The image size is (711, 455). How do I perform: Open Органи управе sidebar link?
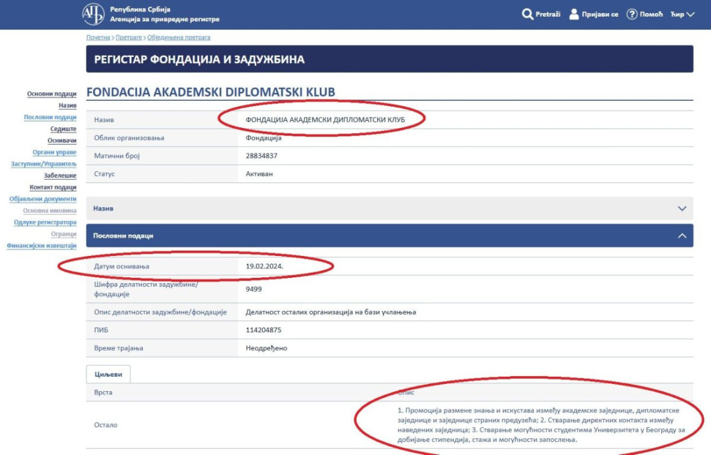click(x=54, y=153)
